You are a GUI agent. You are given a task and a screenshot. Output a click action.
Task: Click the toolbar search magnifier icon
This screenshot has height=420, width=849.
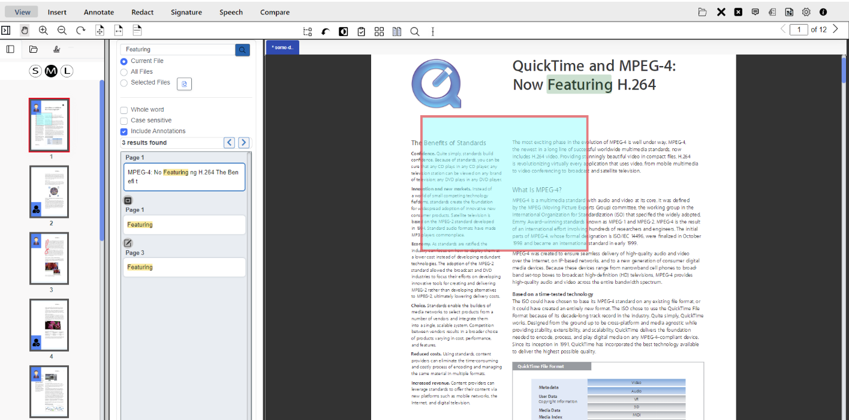pyautogui.click(x=415, y=31)
